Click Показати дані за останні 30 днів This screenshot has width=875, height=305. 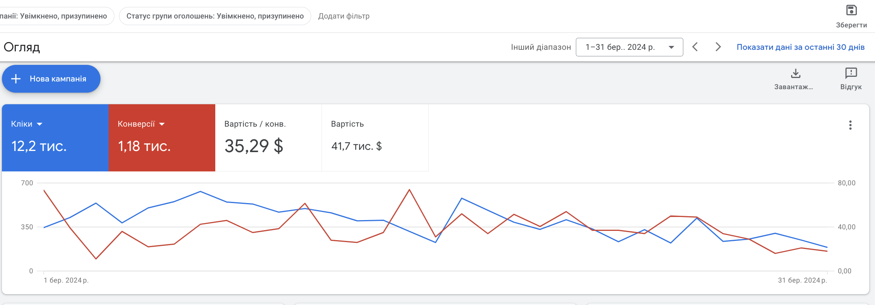coord(800,47)
